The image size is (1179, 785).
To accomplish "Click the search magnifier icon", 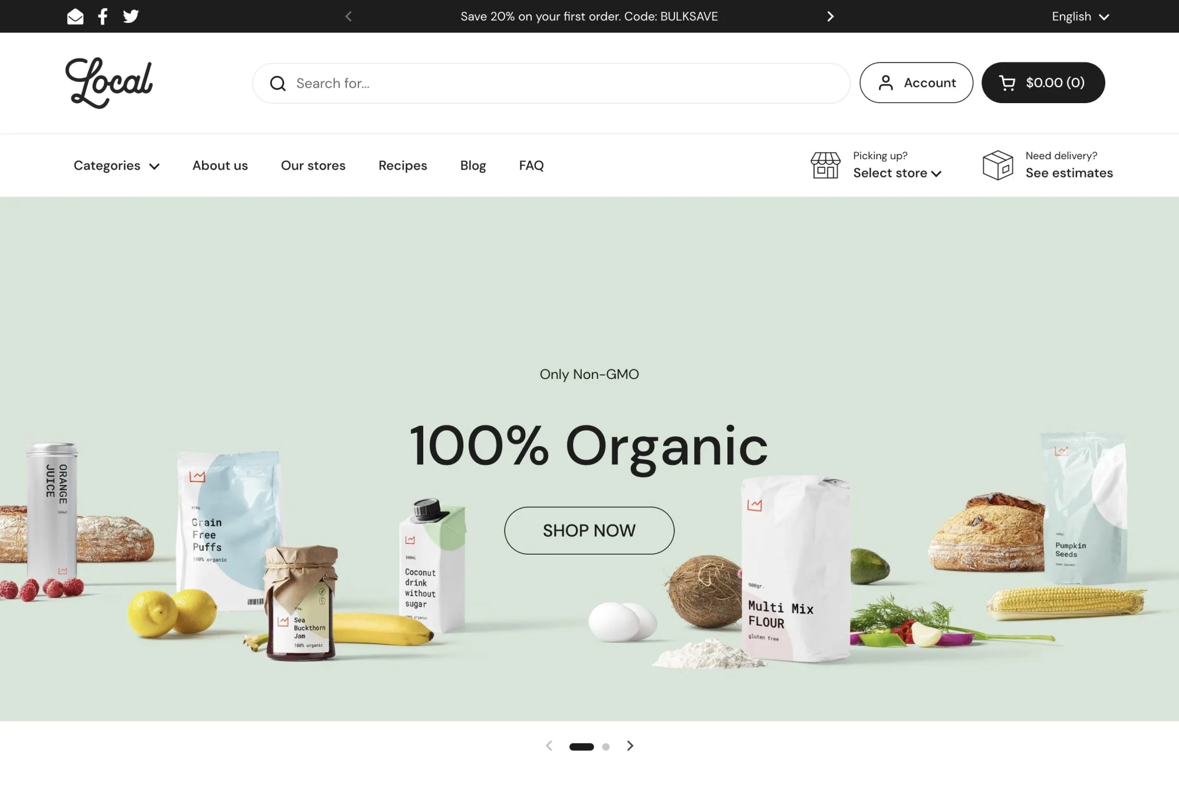I will (x=278, y=83).
